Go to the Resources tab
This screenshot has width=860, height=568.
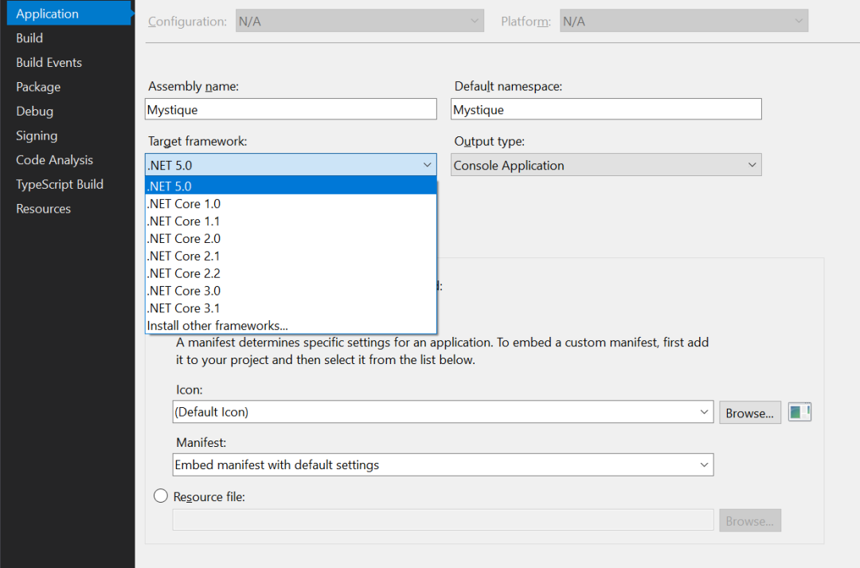(x=43, y=209)
